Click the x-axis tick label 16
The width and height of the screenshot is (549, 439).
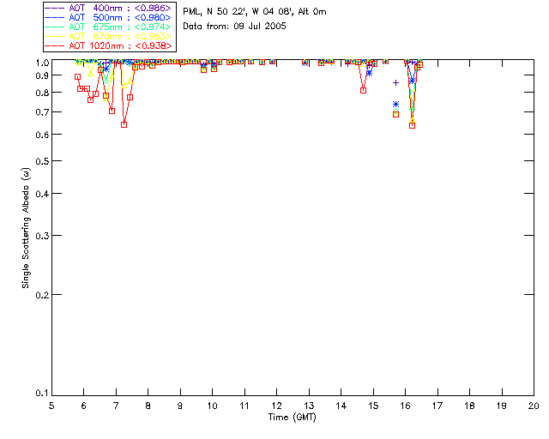(x=405, y=406)
